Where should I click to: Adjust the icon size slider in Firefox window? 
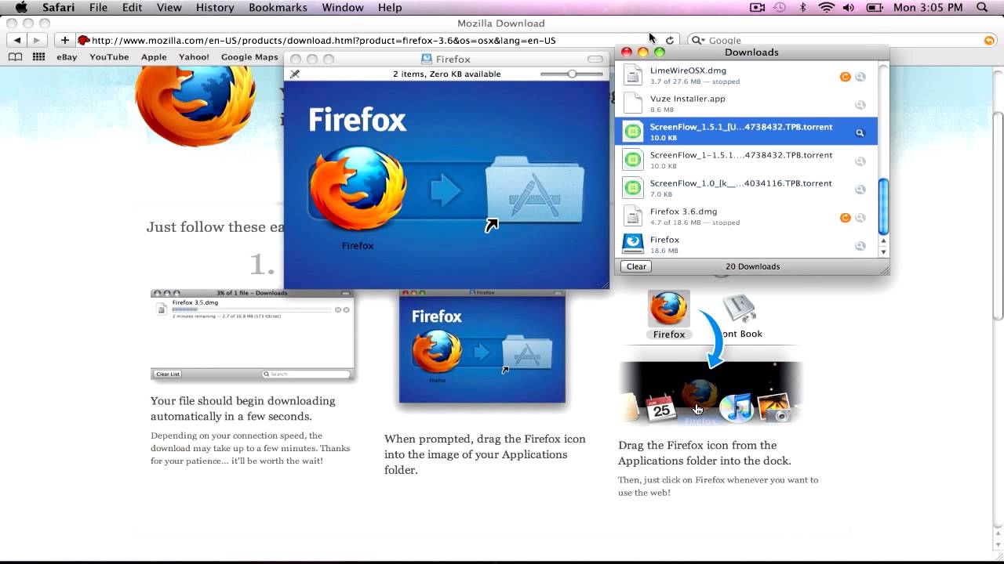(572, 74)
